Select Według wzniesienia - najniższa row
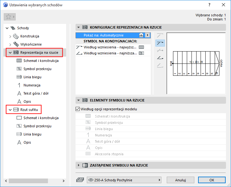 [113, 53]
